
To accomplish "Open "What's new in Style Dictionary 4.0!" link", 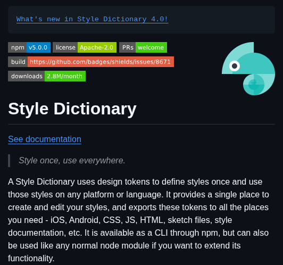I will (92, 19).
